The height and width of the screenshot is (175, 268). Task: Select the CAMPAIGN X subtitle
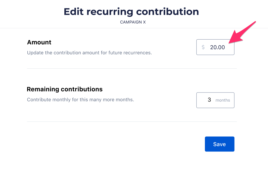tap(133, 22)
